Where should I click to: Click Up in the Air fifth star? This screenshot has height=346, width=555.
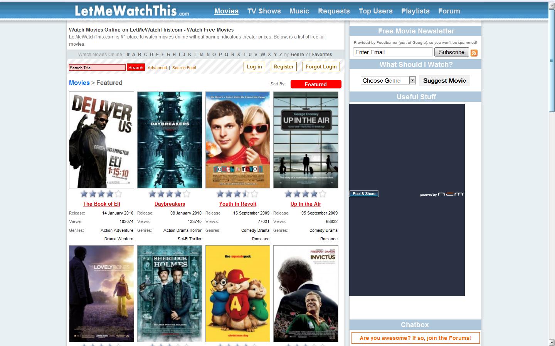point(323,194)
